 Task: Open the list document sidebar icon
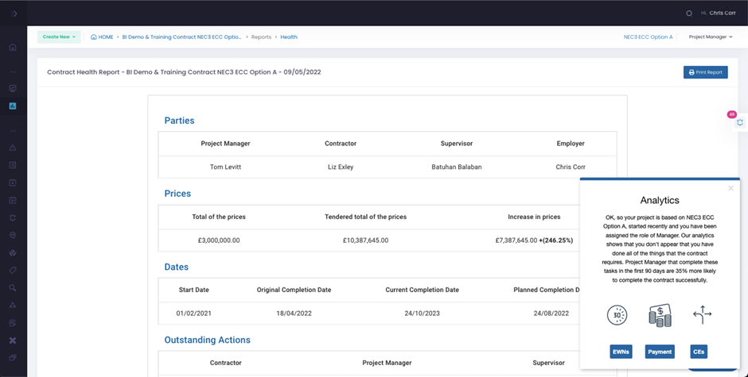point(13,165)
